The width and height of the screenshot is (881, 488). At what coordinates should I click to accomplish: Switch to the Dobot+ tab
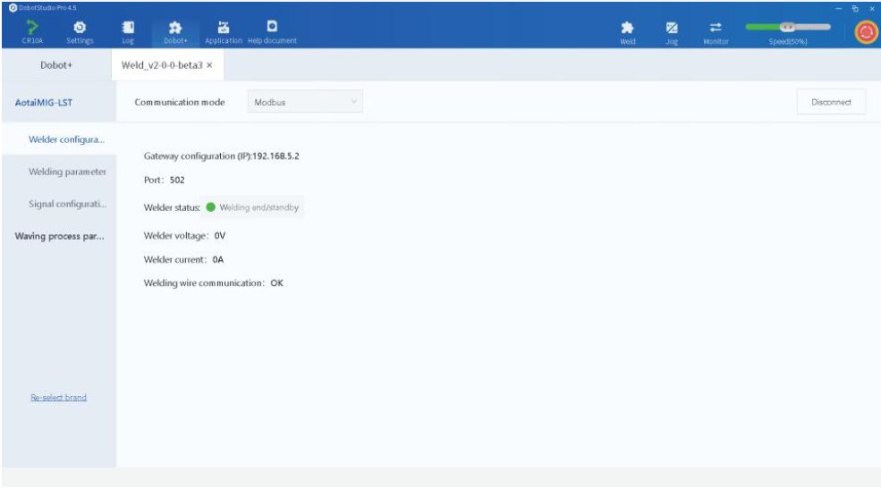56,65
